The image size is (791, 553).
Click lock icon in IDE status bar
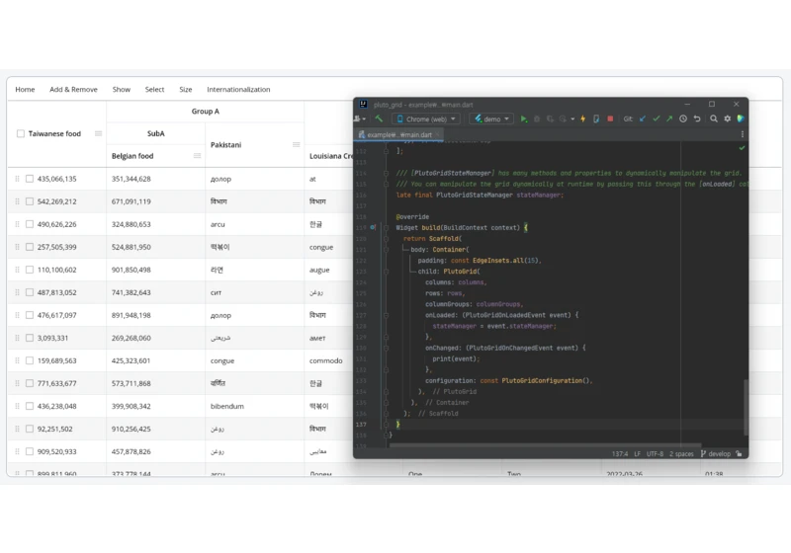click(x=739, y=454)
